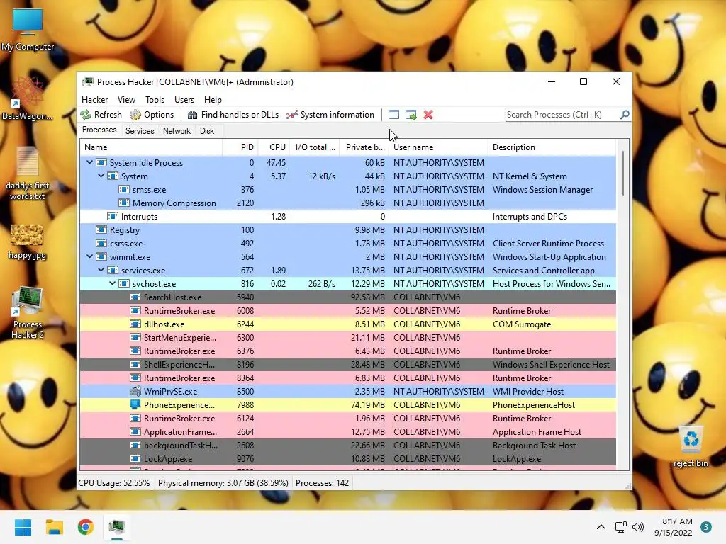Open the Tools menu
Screen dimensions: 726x544
(155, 99)
